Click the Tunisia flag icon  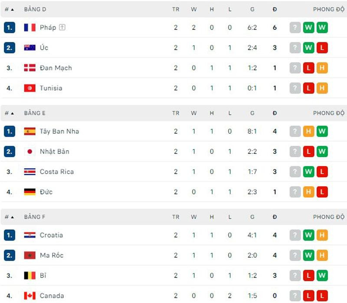click(29, 88)
